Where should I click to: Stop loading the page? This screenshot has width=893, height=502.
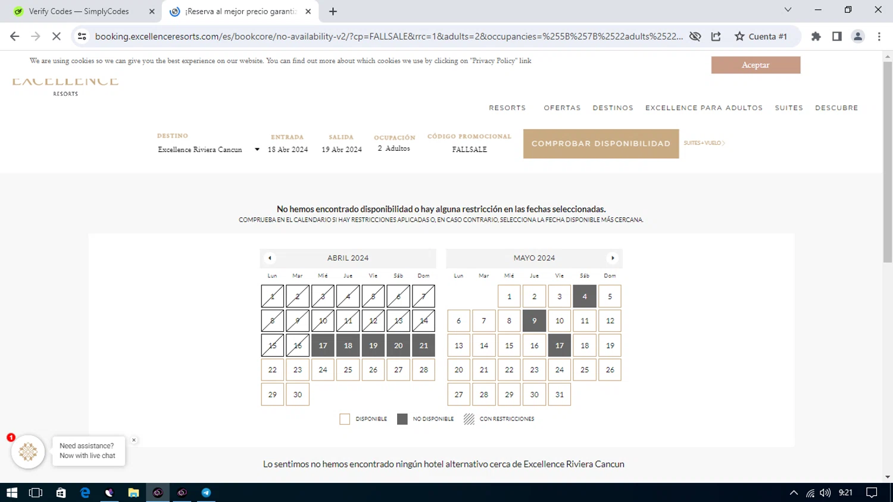56,36
